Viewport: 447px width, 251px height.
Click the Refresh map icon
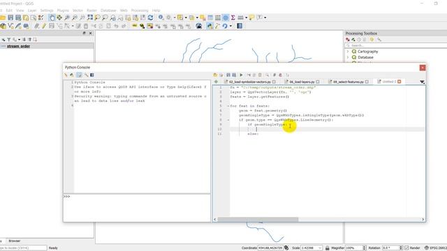(150, 17)
